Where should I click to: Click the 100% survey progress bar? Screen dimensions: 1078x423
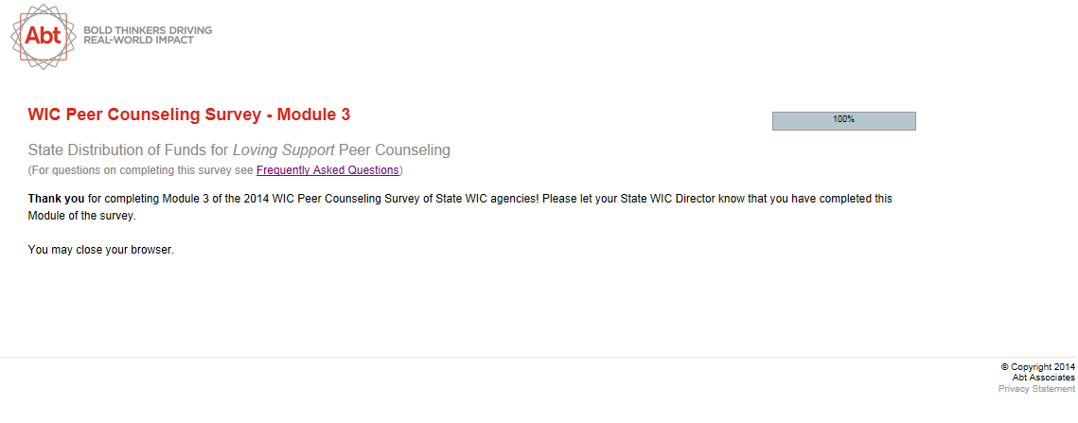point(843,120)
